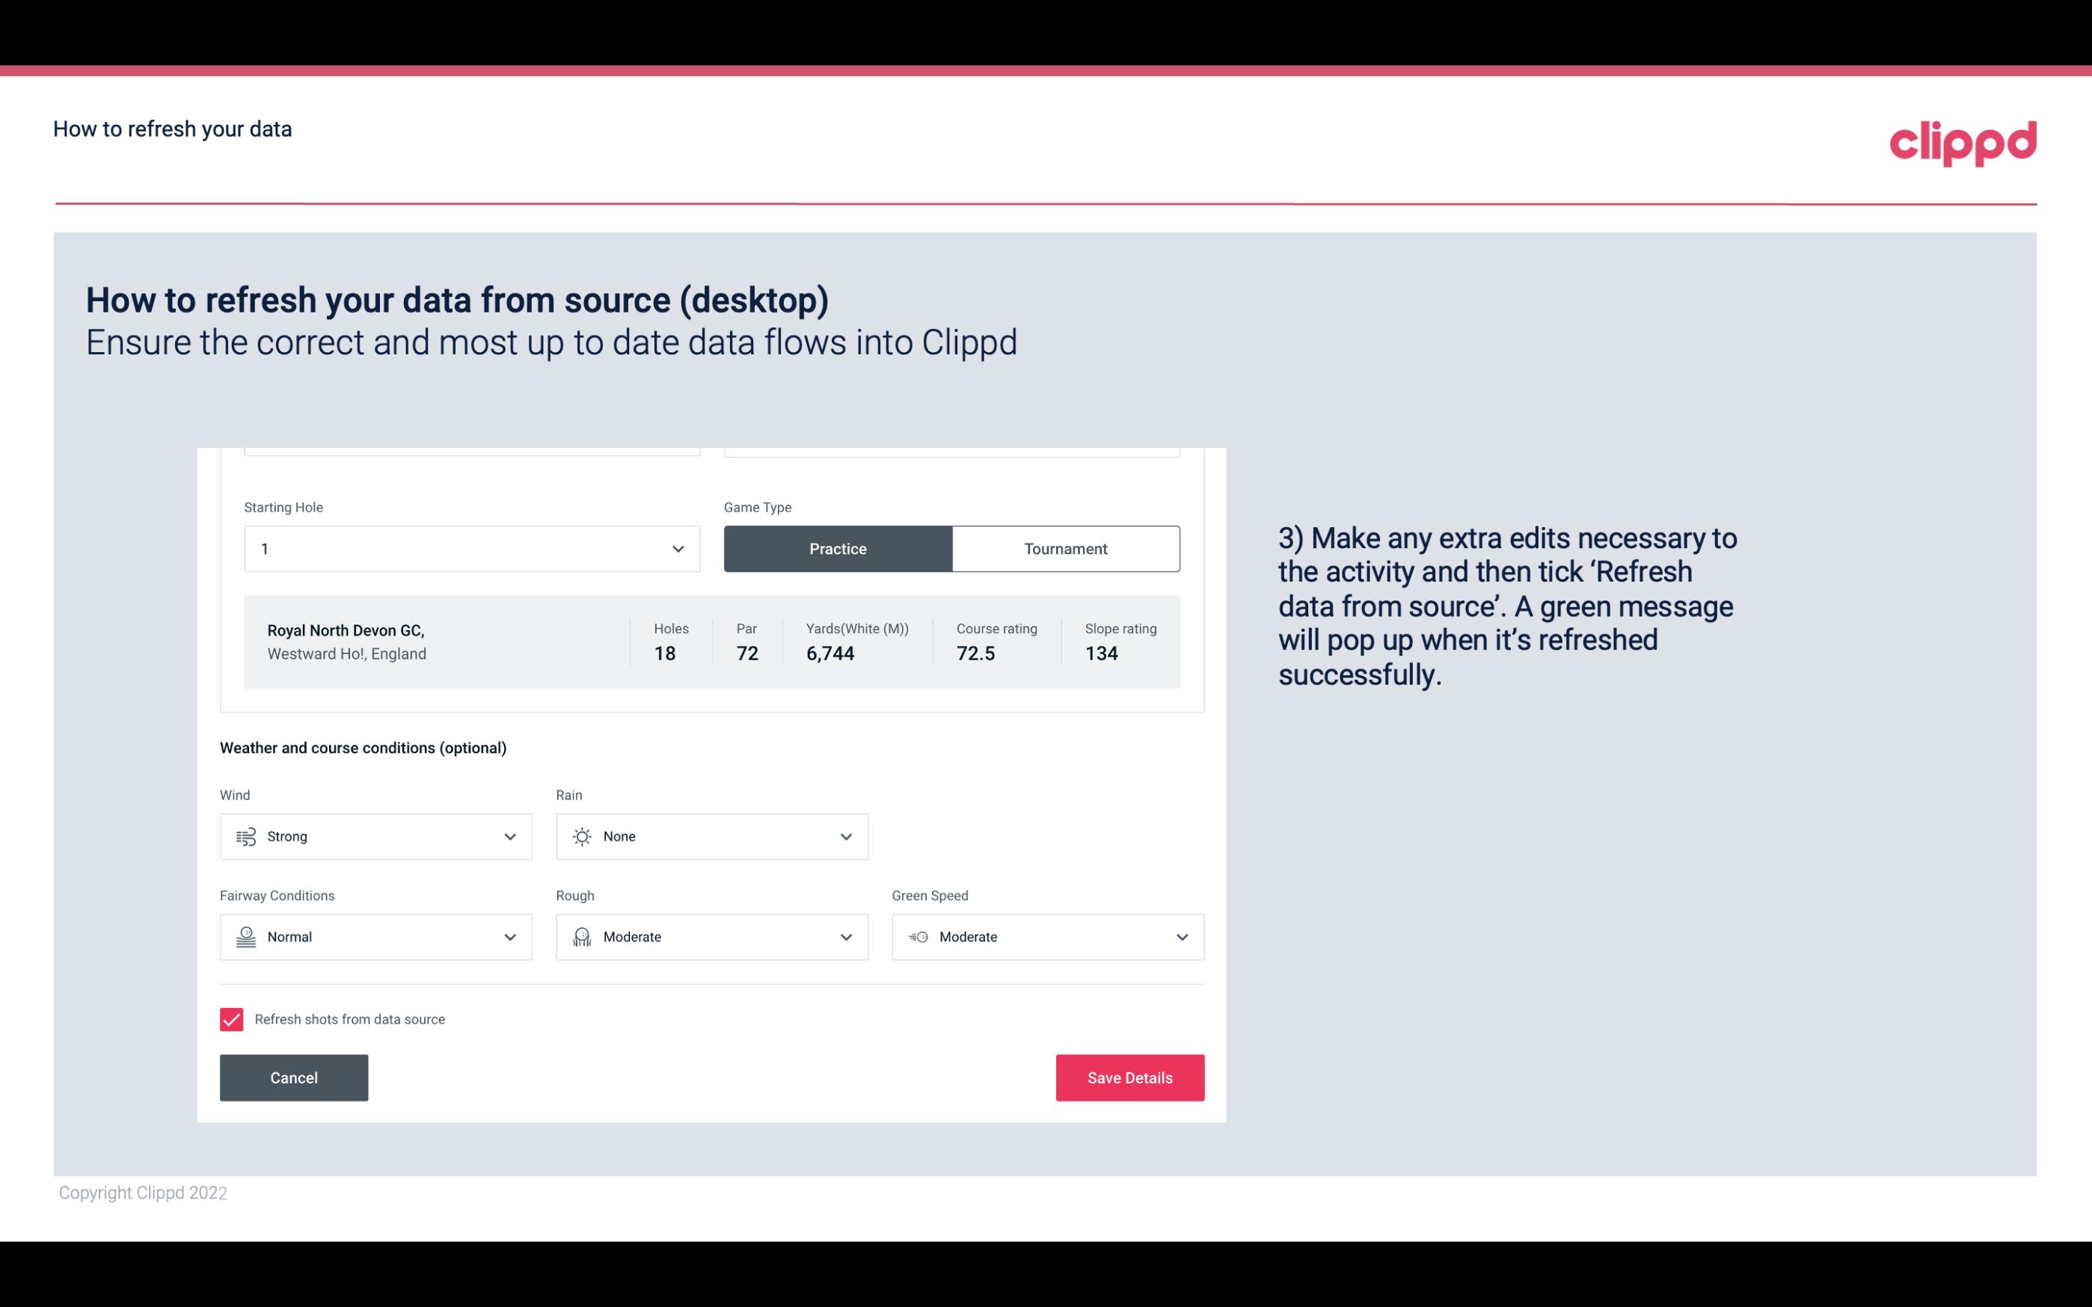Click the Practice game type icon button
Viewport: 2092px width, 1307px height.
click(838, 548)
